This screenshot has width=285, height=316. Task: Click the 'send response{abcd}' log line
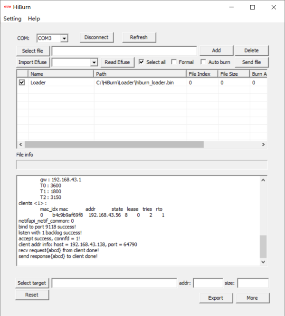pyautogui.click(x=58, y=257)
